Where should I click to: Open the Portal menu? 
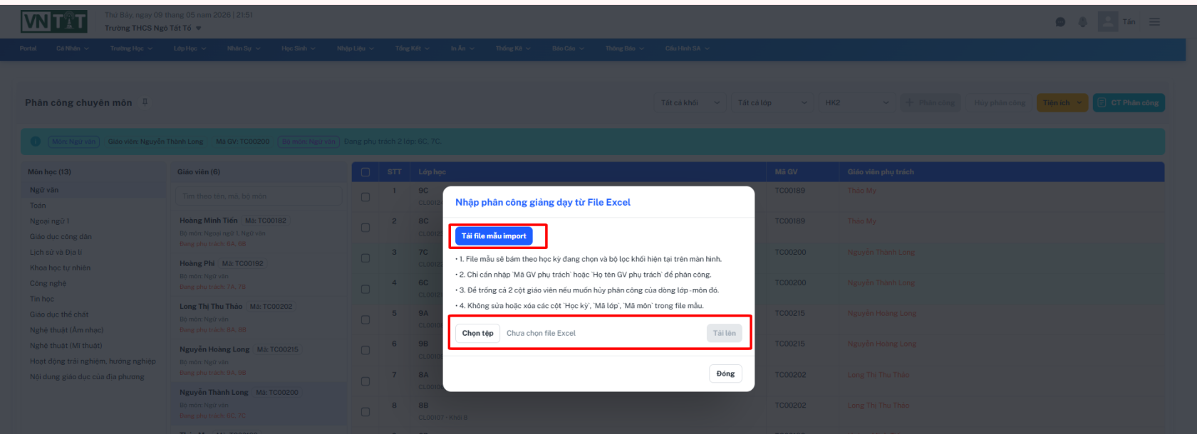pyautogui.click(x=28, y=48)
